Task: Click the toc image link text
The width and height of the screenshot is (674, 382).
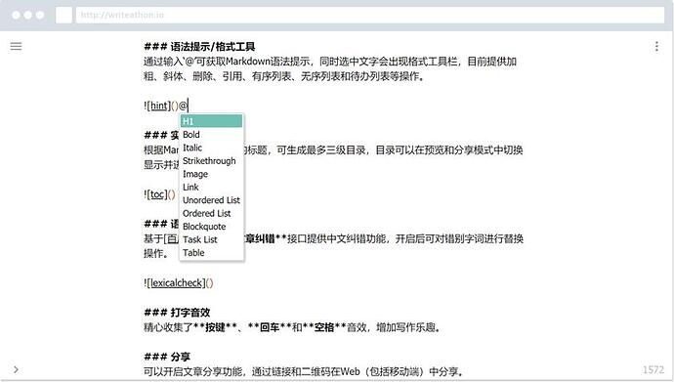Action: click(x=157, y=194)
